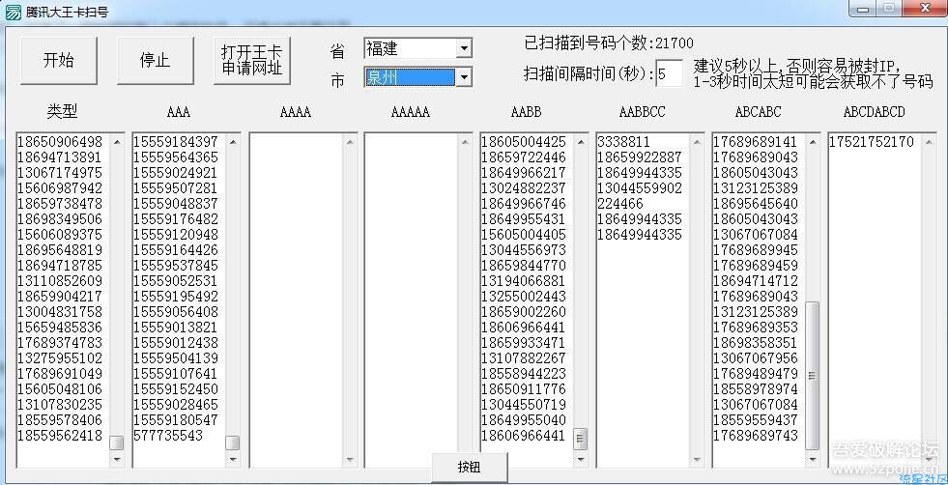Select number 18695645640 in the ABCABC list
Viewport: 948px width, 485px height.
tap(757, 204)
